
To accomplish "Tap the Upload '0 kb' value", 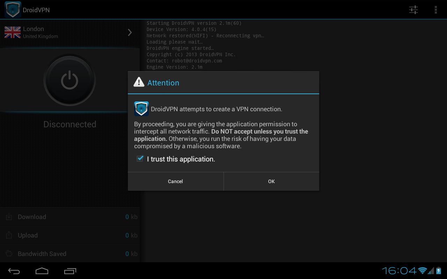I will pos(131,235).
